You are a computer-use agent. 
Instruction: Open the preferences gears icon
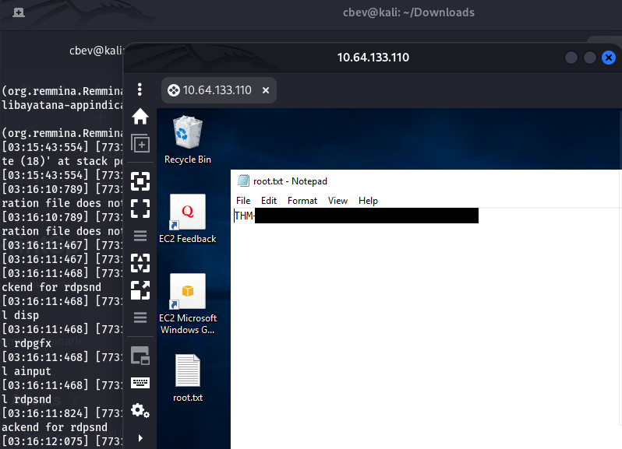click(x=140, y=410)
